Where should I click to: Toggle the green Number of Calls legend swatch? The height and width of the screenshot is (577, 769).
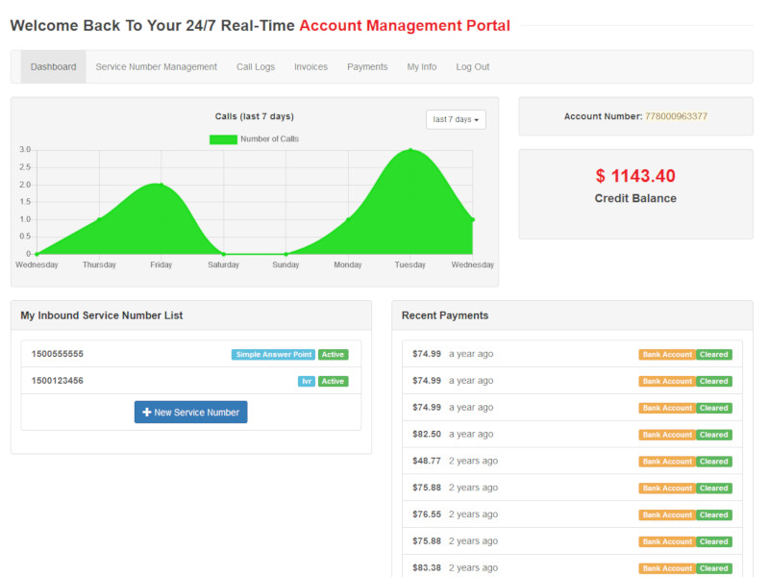223,139
